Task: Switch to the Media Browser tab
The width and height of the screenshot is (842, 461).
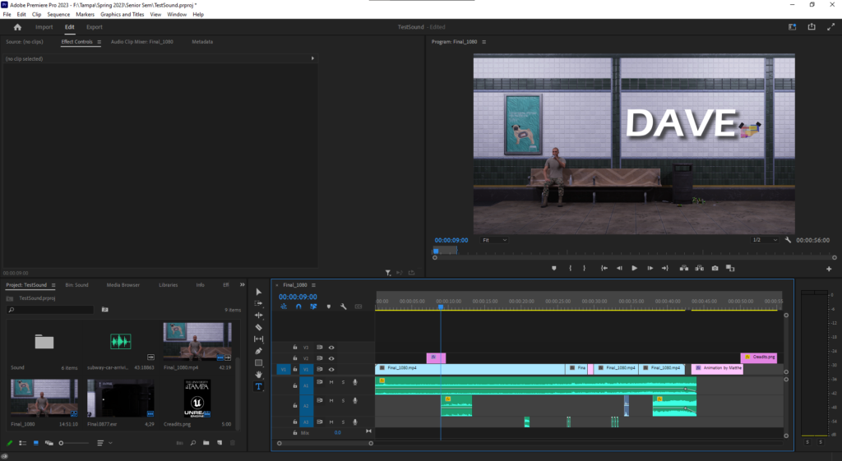Action: (x=123, y=285)
